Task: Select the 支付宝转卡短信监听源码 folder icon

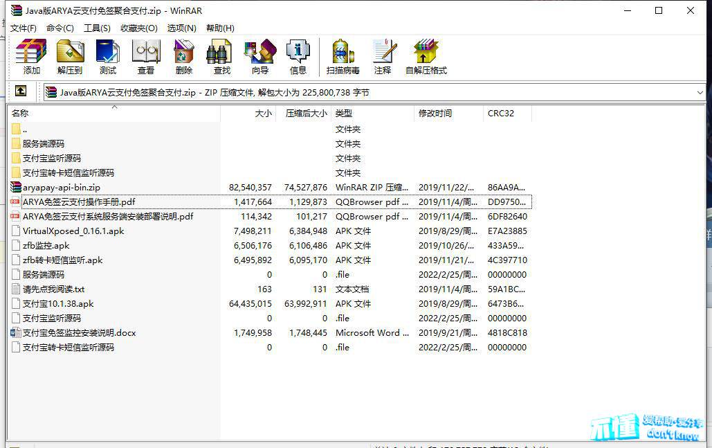Action: click(x=16, y=172)
